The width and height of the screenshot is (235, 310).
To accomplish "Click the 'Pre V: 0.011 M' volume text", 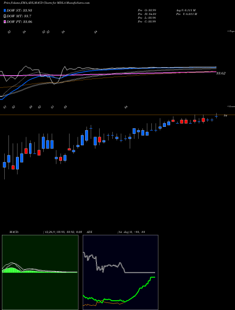I will pyautogui.click(x=186, y=14).
